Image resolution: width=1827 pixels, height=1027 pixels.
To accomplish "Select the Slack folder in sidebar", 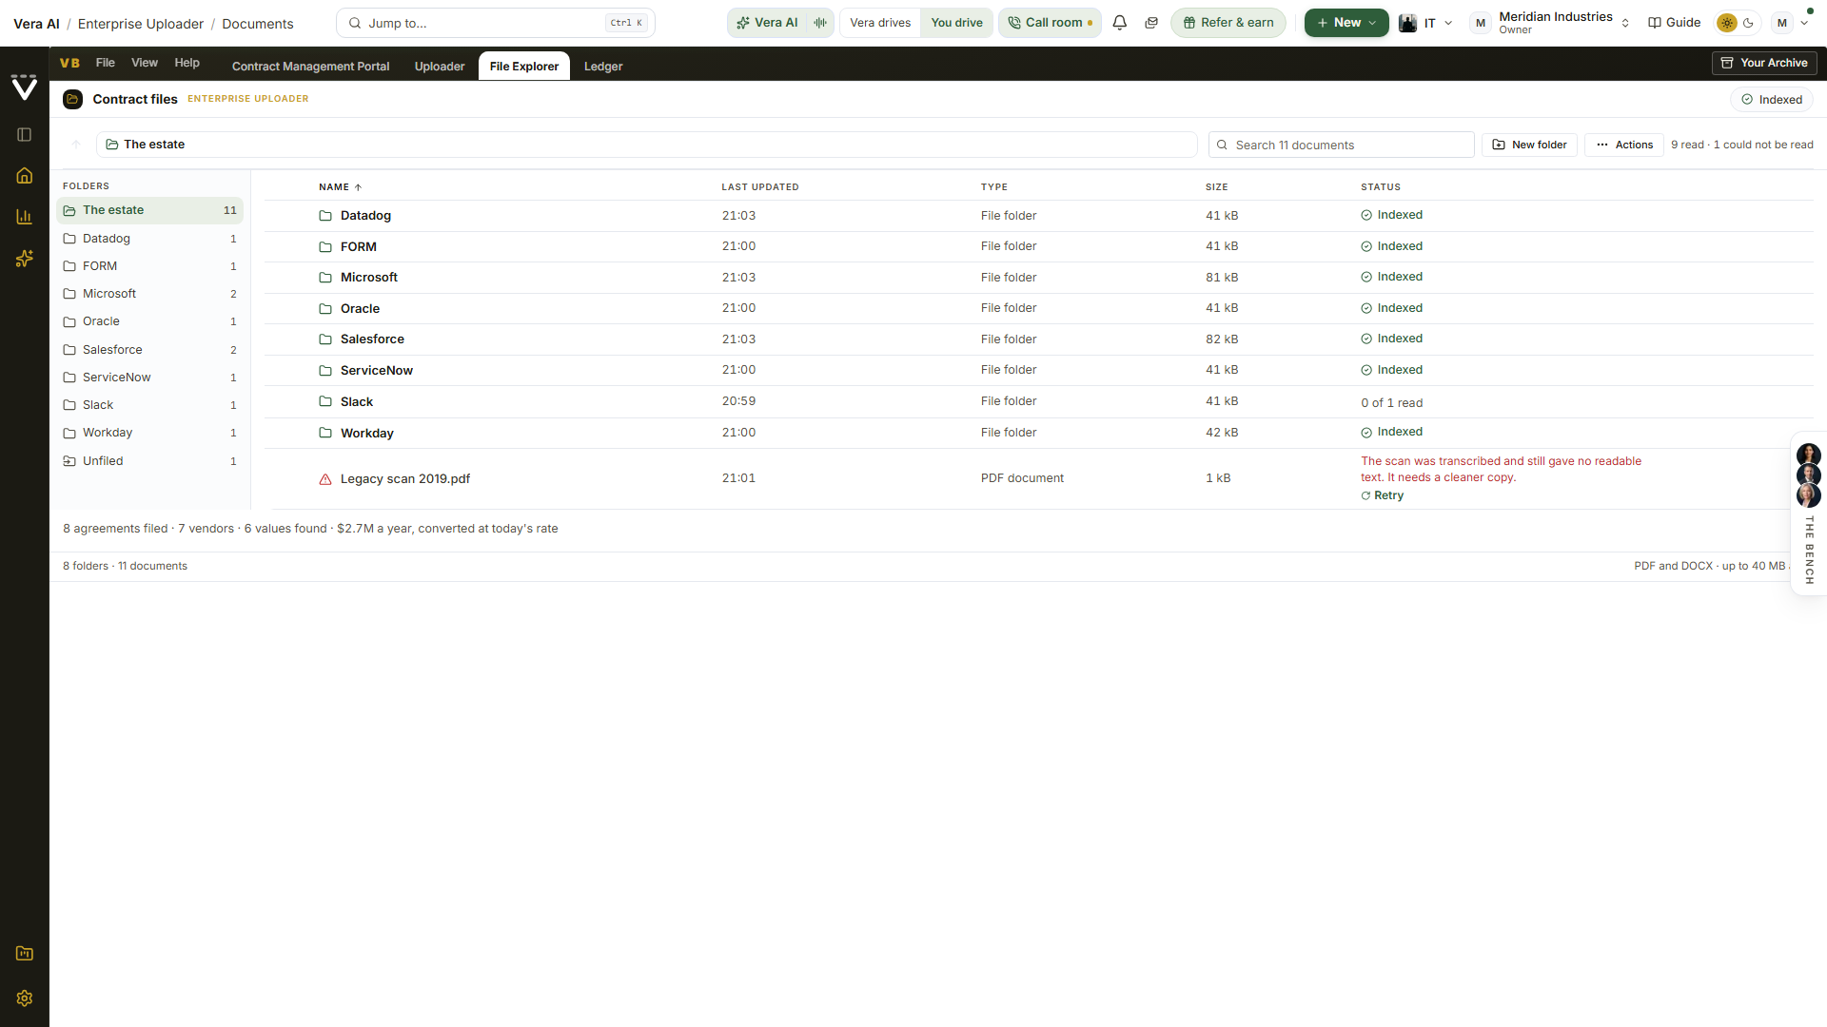I will click(150, 405).
